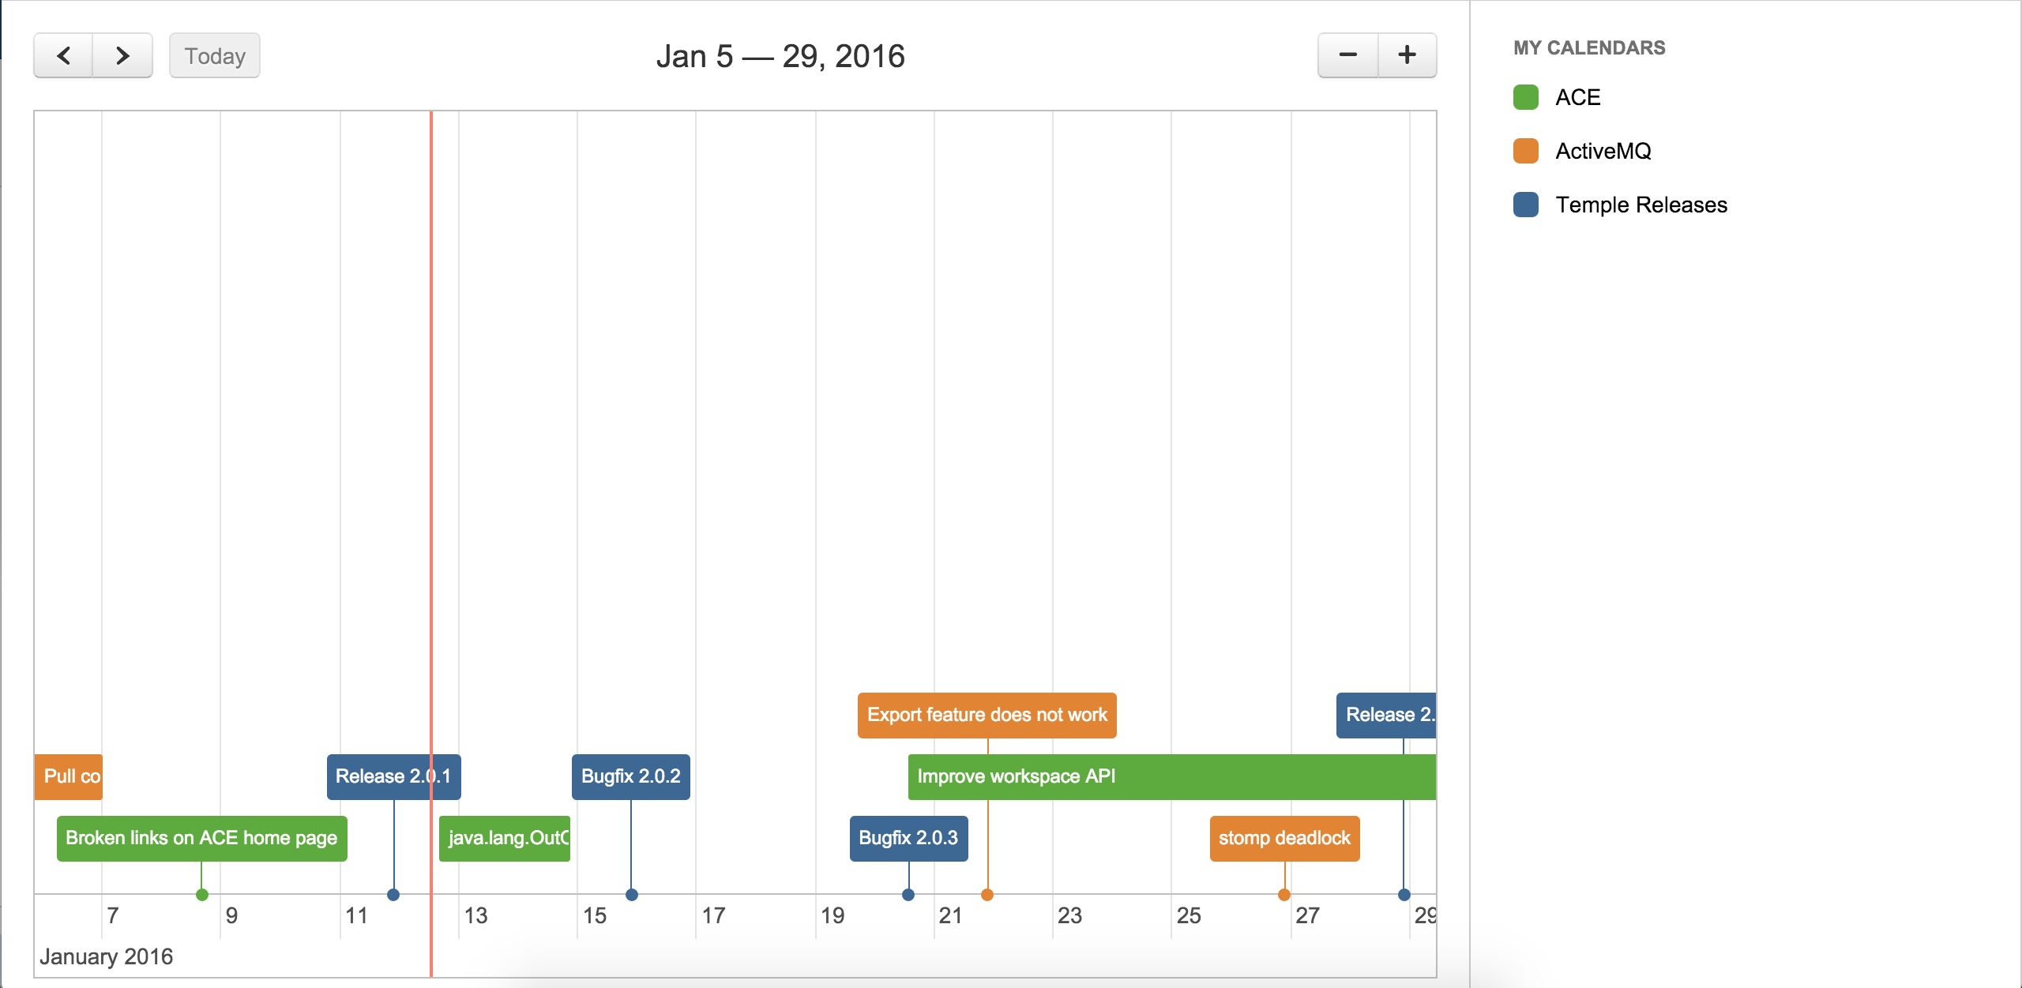The image size is (2022, 988).
Task: Zoom out timeline with minus button
Action: [1347, 55]
